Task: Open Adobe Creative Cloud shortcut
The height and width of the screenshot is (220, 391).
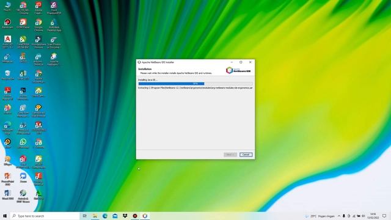Action: [38, 7]
